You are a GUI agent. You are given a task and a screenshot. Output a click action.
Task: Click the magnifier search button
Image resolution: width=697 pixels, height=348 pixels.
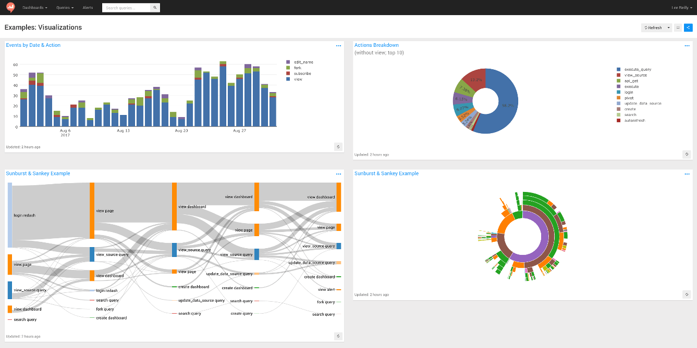(155, 8)
